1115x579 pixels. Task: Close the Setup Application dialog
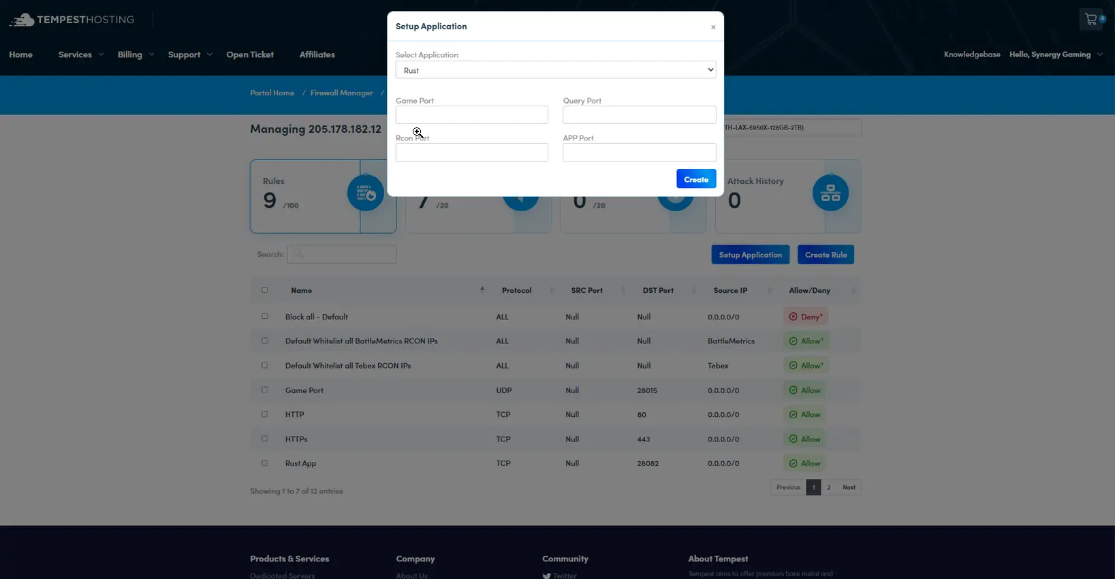coord(713,27)
